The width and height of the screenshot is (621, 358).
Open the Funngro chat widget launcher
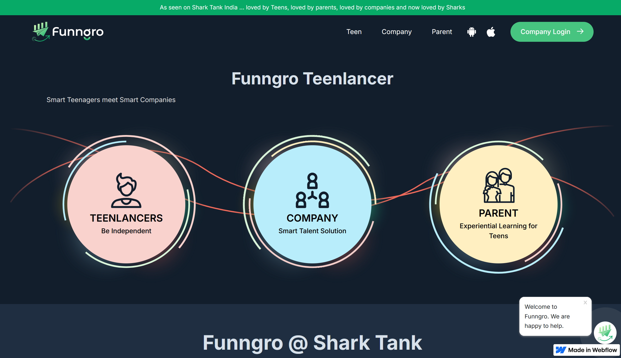(605, 333)
